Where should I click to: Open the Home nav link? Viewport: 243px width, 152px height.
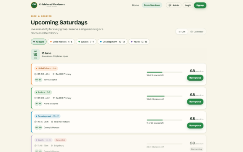[x=135, y=5]
